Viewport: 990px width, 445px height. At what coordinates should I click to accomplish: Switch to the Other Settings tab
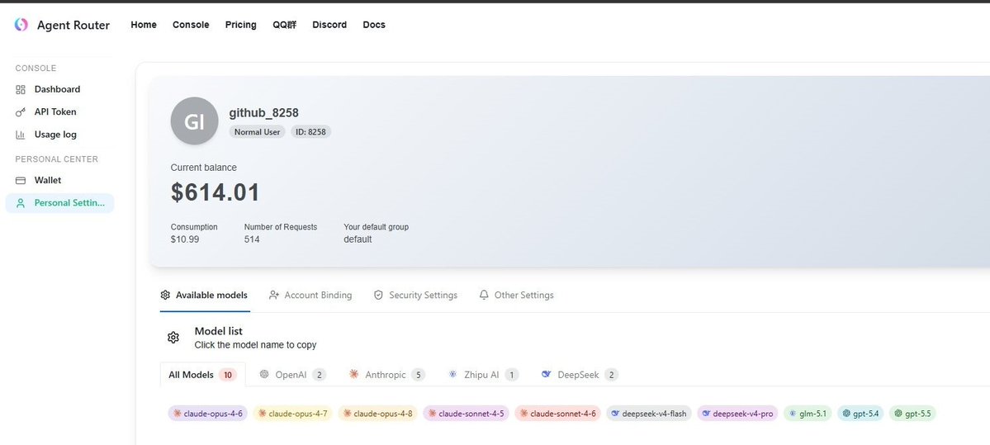(516, 295)
